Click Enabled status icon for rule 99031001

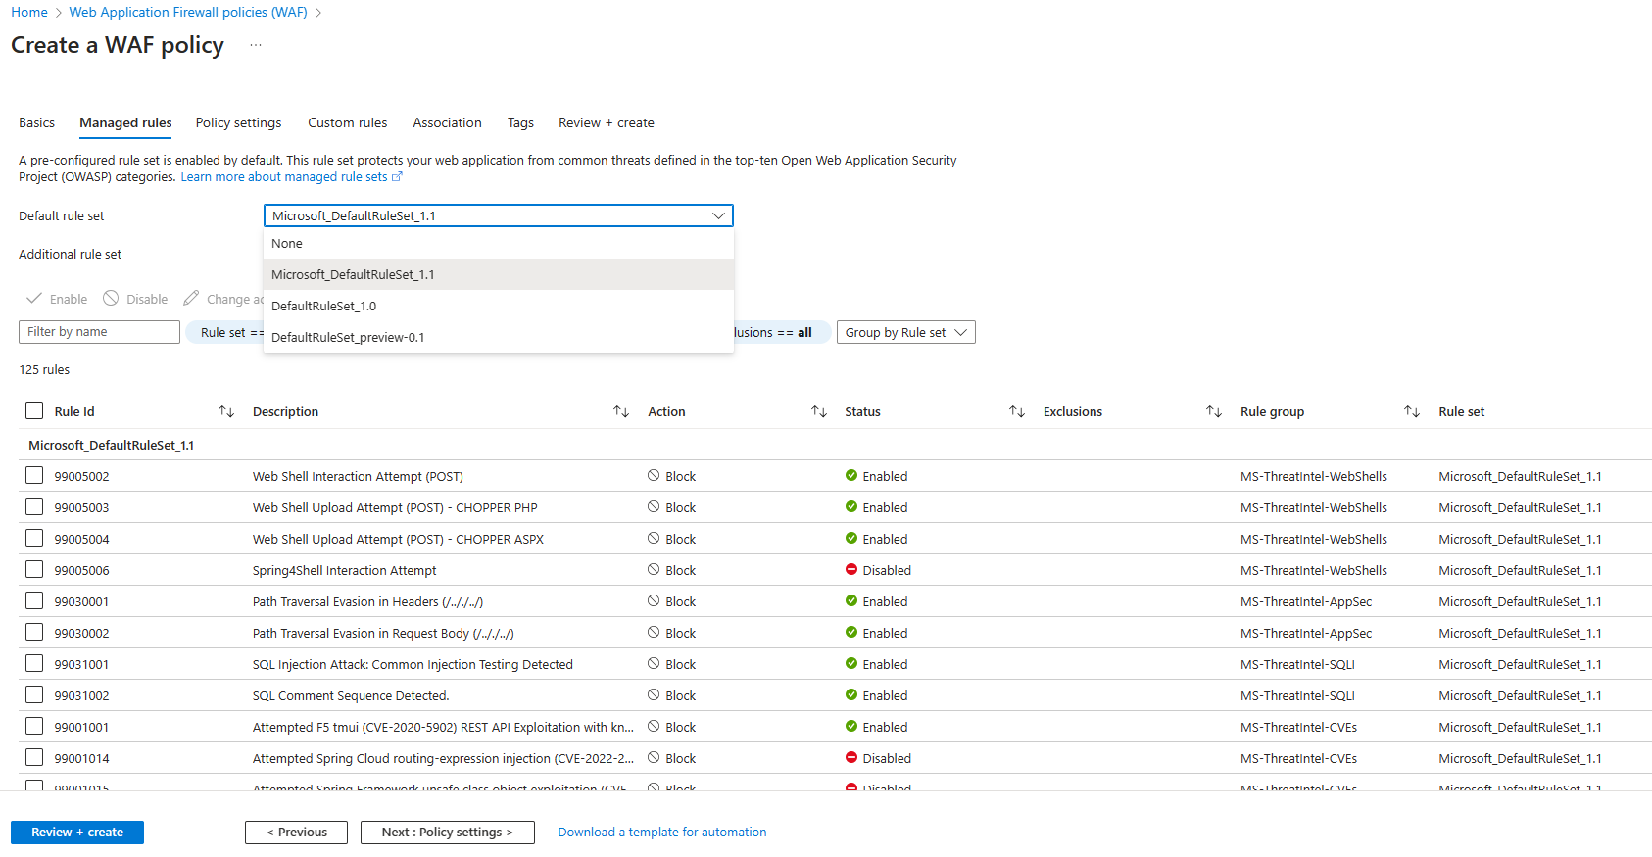coord(851,664)
